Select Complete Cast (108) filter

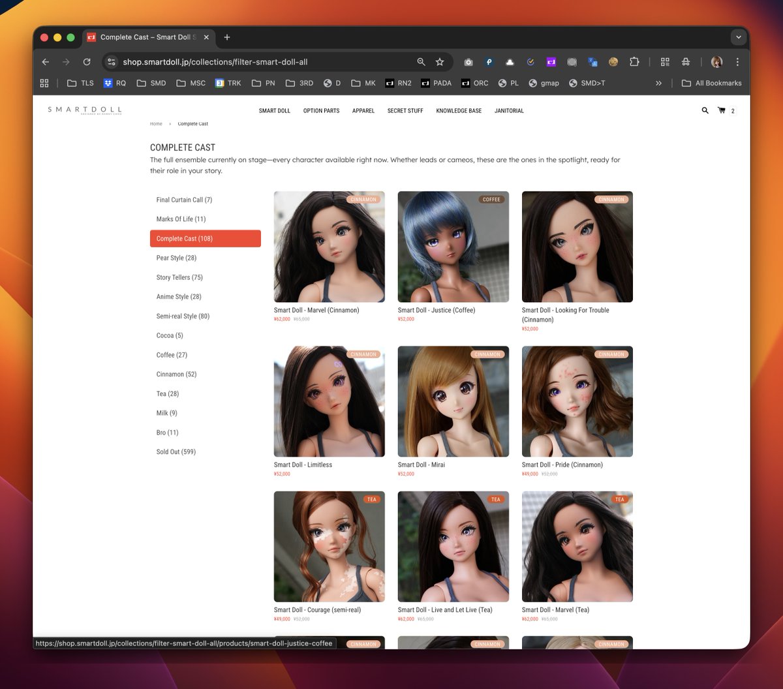[x=206, y=239]
